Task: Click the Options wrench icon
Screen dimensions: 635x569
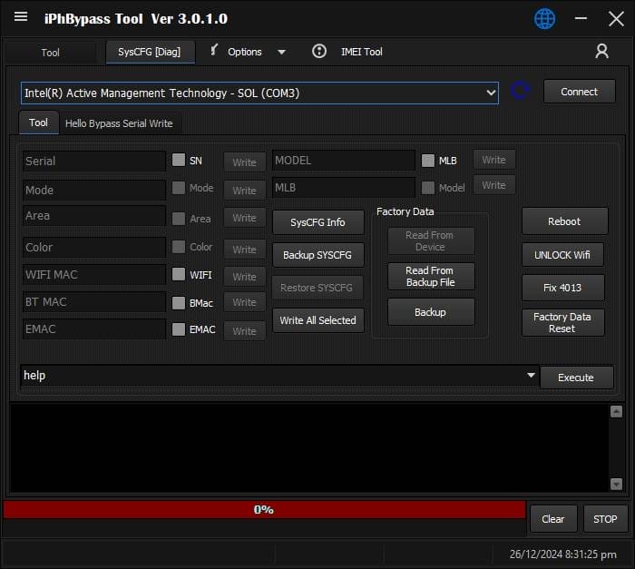Action: tap(214, 50)
